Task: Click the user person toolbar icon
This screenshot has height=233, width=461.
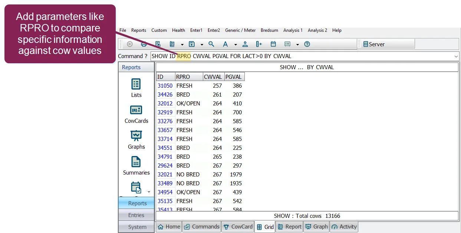Action: click(x=245, y=44)
